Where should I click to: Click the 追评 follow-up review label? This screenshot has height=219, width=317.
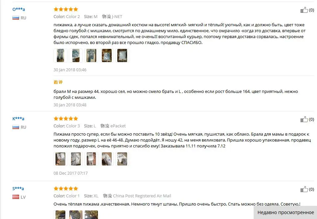pyautogui.click(x=58, y=82)
